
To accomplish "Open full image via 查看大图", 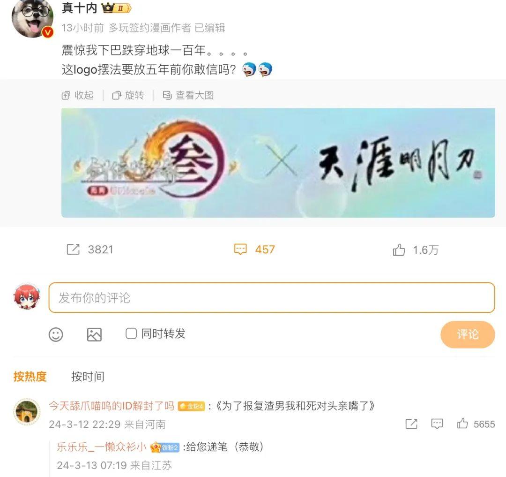I will [x=188, y=95].
